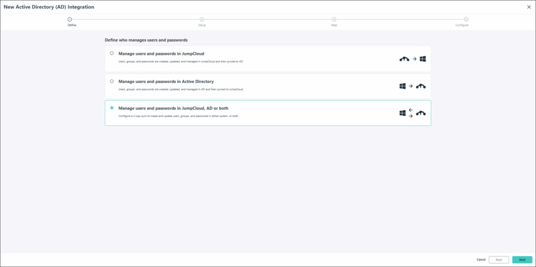
Task: Click Windows logo icon in first option
Action: tap(423, 59)
